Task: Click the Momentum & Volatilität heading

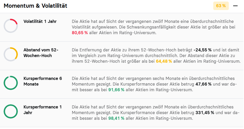Action: click(35, 6)
